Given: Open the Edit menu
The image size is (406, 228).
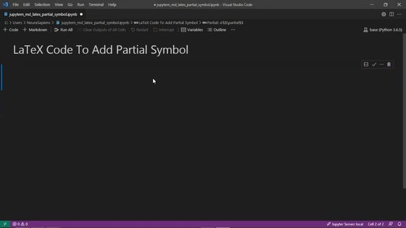Looking at the screenshot, I should tap(27, 4).
